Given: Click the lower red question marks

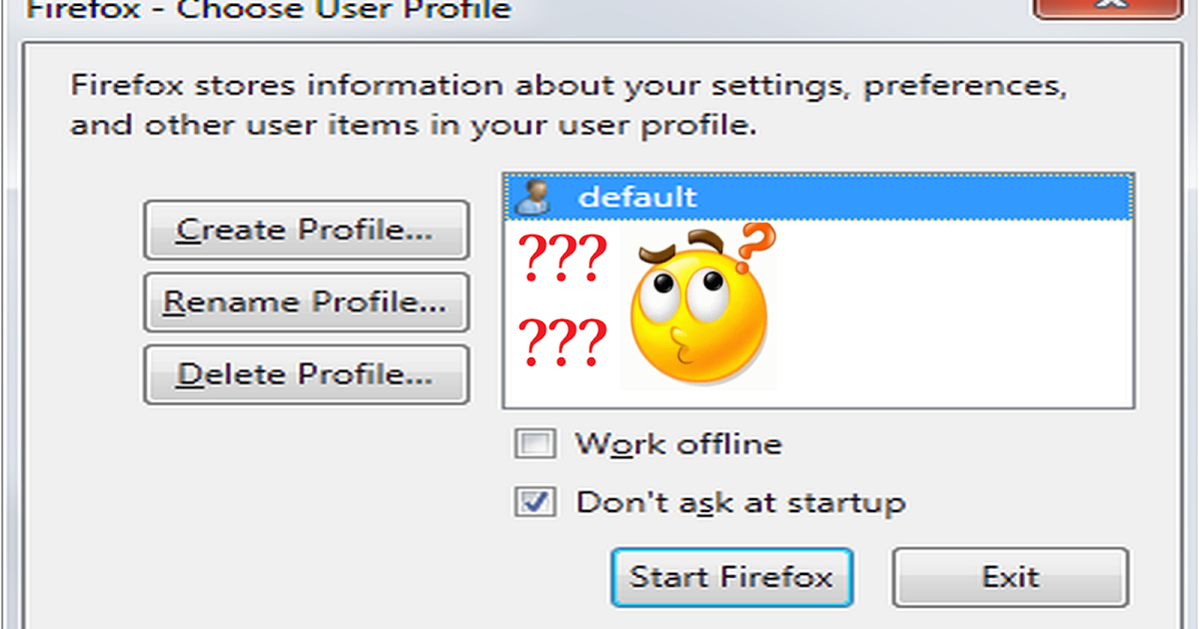Looking at the screenshot, I should (560, 341).
